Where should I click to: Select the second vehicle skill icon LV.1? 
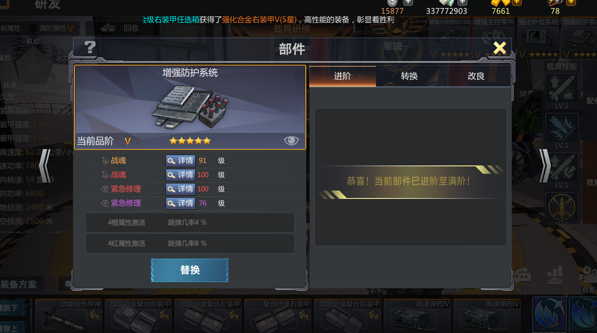(x=561, y=131)
